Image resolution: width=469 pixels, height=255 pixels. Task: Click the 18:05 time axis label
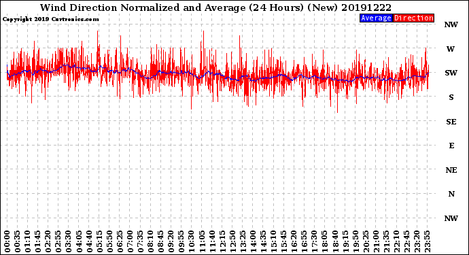324,241
